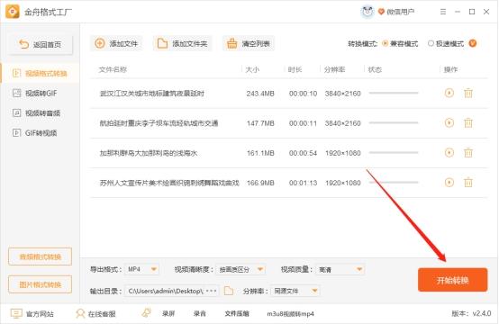The height and width of the screenshot is (324, 499).
Task: Click 添加文件 add file button
Action: coord(116,43)
